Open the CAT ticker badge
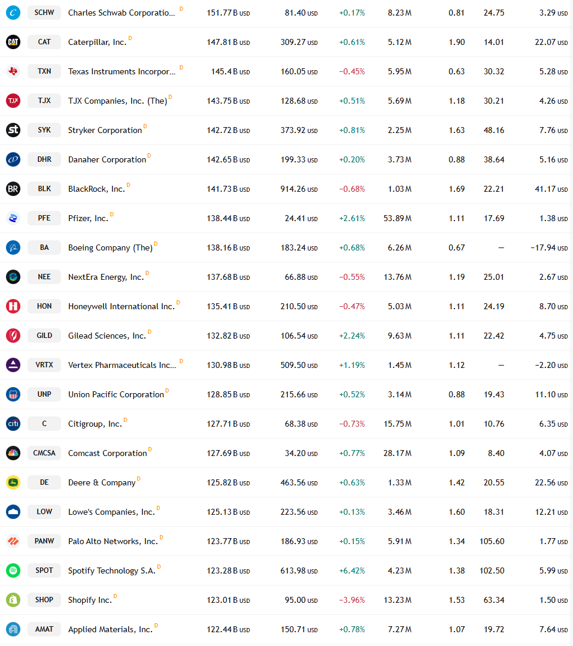The height and width of the screenshot is (646, 573). pyautogui.click(x=44, y=42)
